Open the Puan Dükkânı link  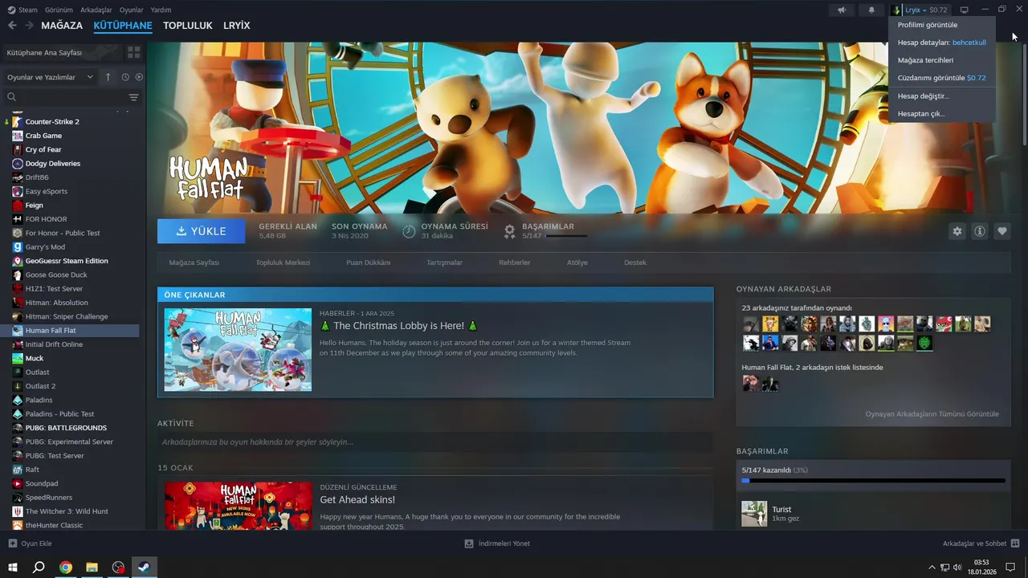pyautogui.click(x=368, y=263)
